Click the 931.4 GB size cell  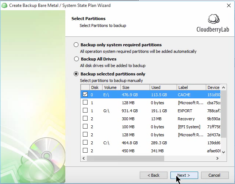point(130,111)
